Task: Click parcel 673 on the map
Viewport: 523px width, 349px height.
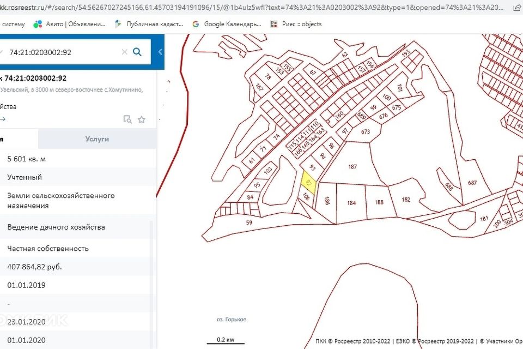Action: (x=365, y=132)
